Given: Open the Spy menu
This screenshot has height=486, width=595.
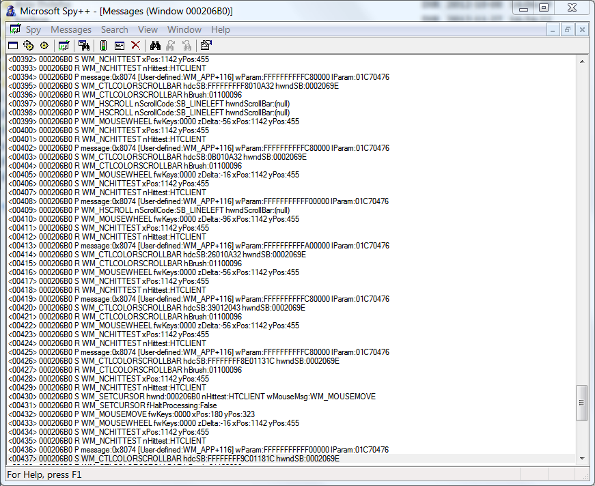Looking at the screenshot, I should click(33, 29).
